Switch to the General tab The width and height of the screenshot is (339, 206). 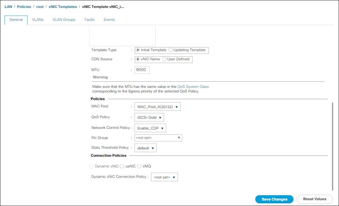pos(16,20)
